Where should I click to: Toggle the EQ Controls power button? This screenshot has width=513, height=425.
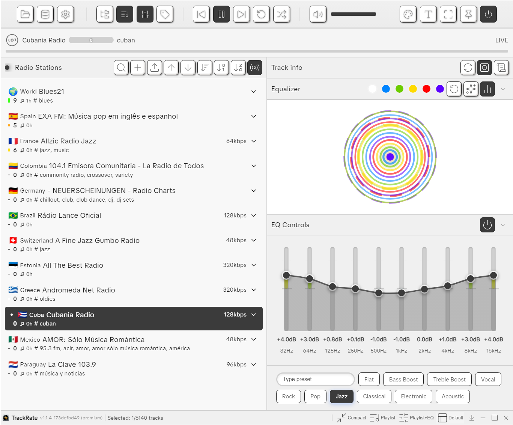coord(487,225)
